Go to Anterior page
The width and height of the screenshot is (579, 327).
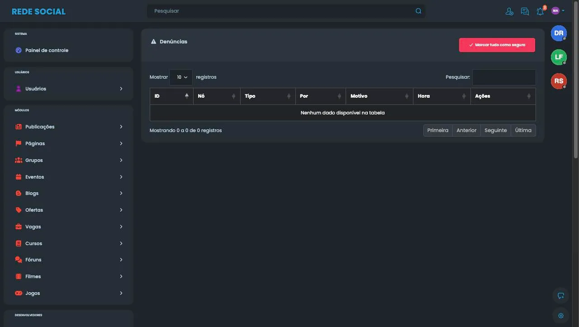click(x=466, y=130)
